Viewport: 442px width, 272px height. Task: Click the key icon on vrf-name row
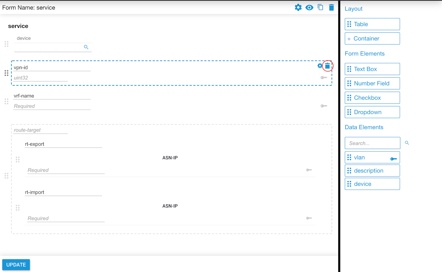(324, 106)
